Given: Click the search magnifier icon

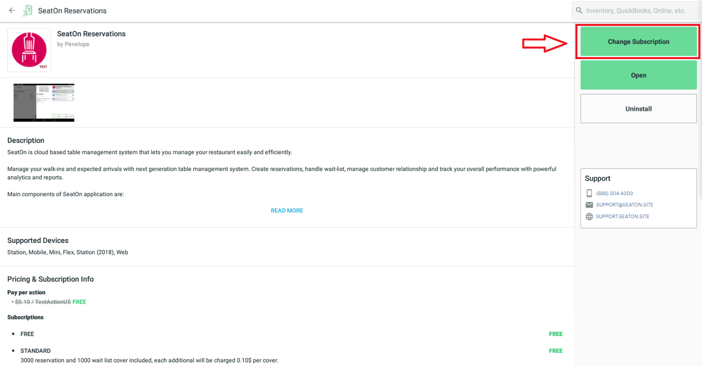Looking at the screenshot, I should (579, 11).
